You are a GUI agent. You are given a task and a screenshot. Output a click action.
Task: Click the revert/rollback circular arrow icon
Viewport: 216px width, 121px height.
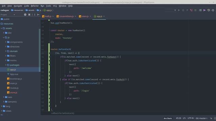click(x=213, y=10)
